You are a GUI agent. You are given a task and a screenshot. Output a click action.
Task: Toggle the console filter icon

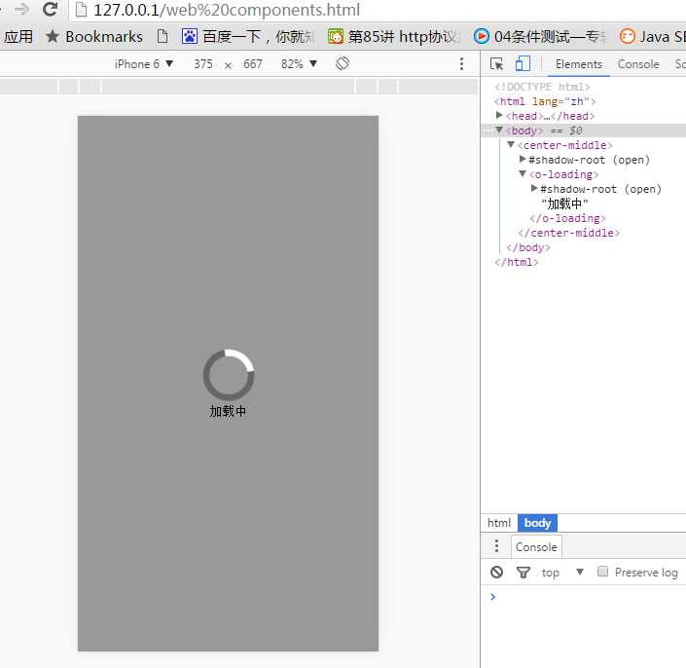pyautogui.click(x=523, y=573)
